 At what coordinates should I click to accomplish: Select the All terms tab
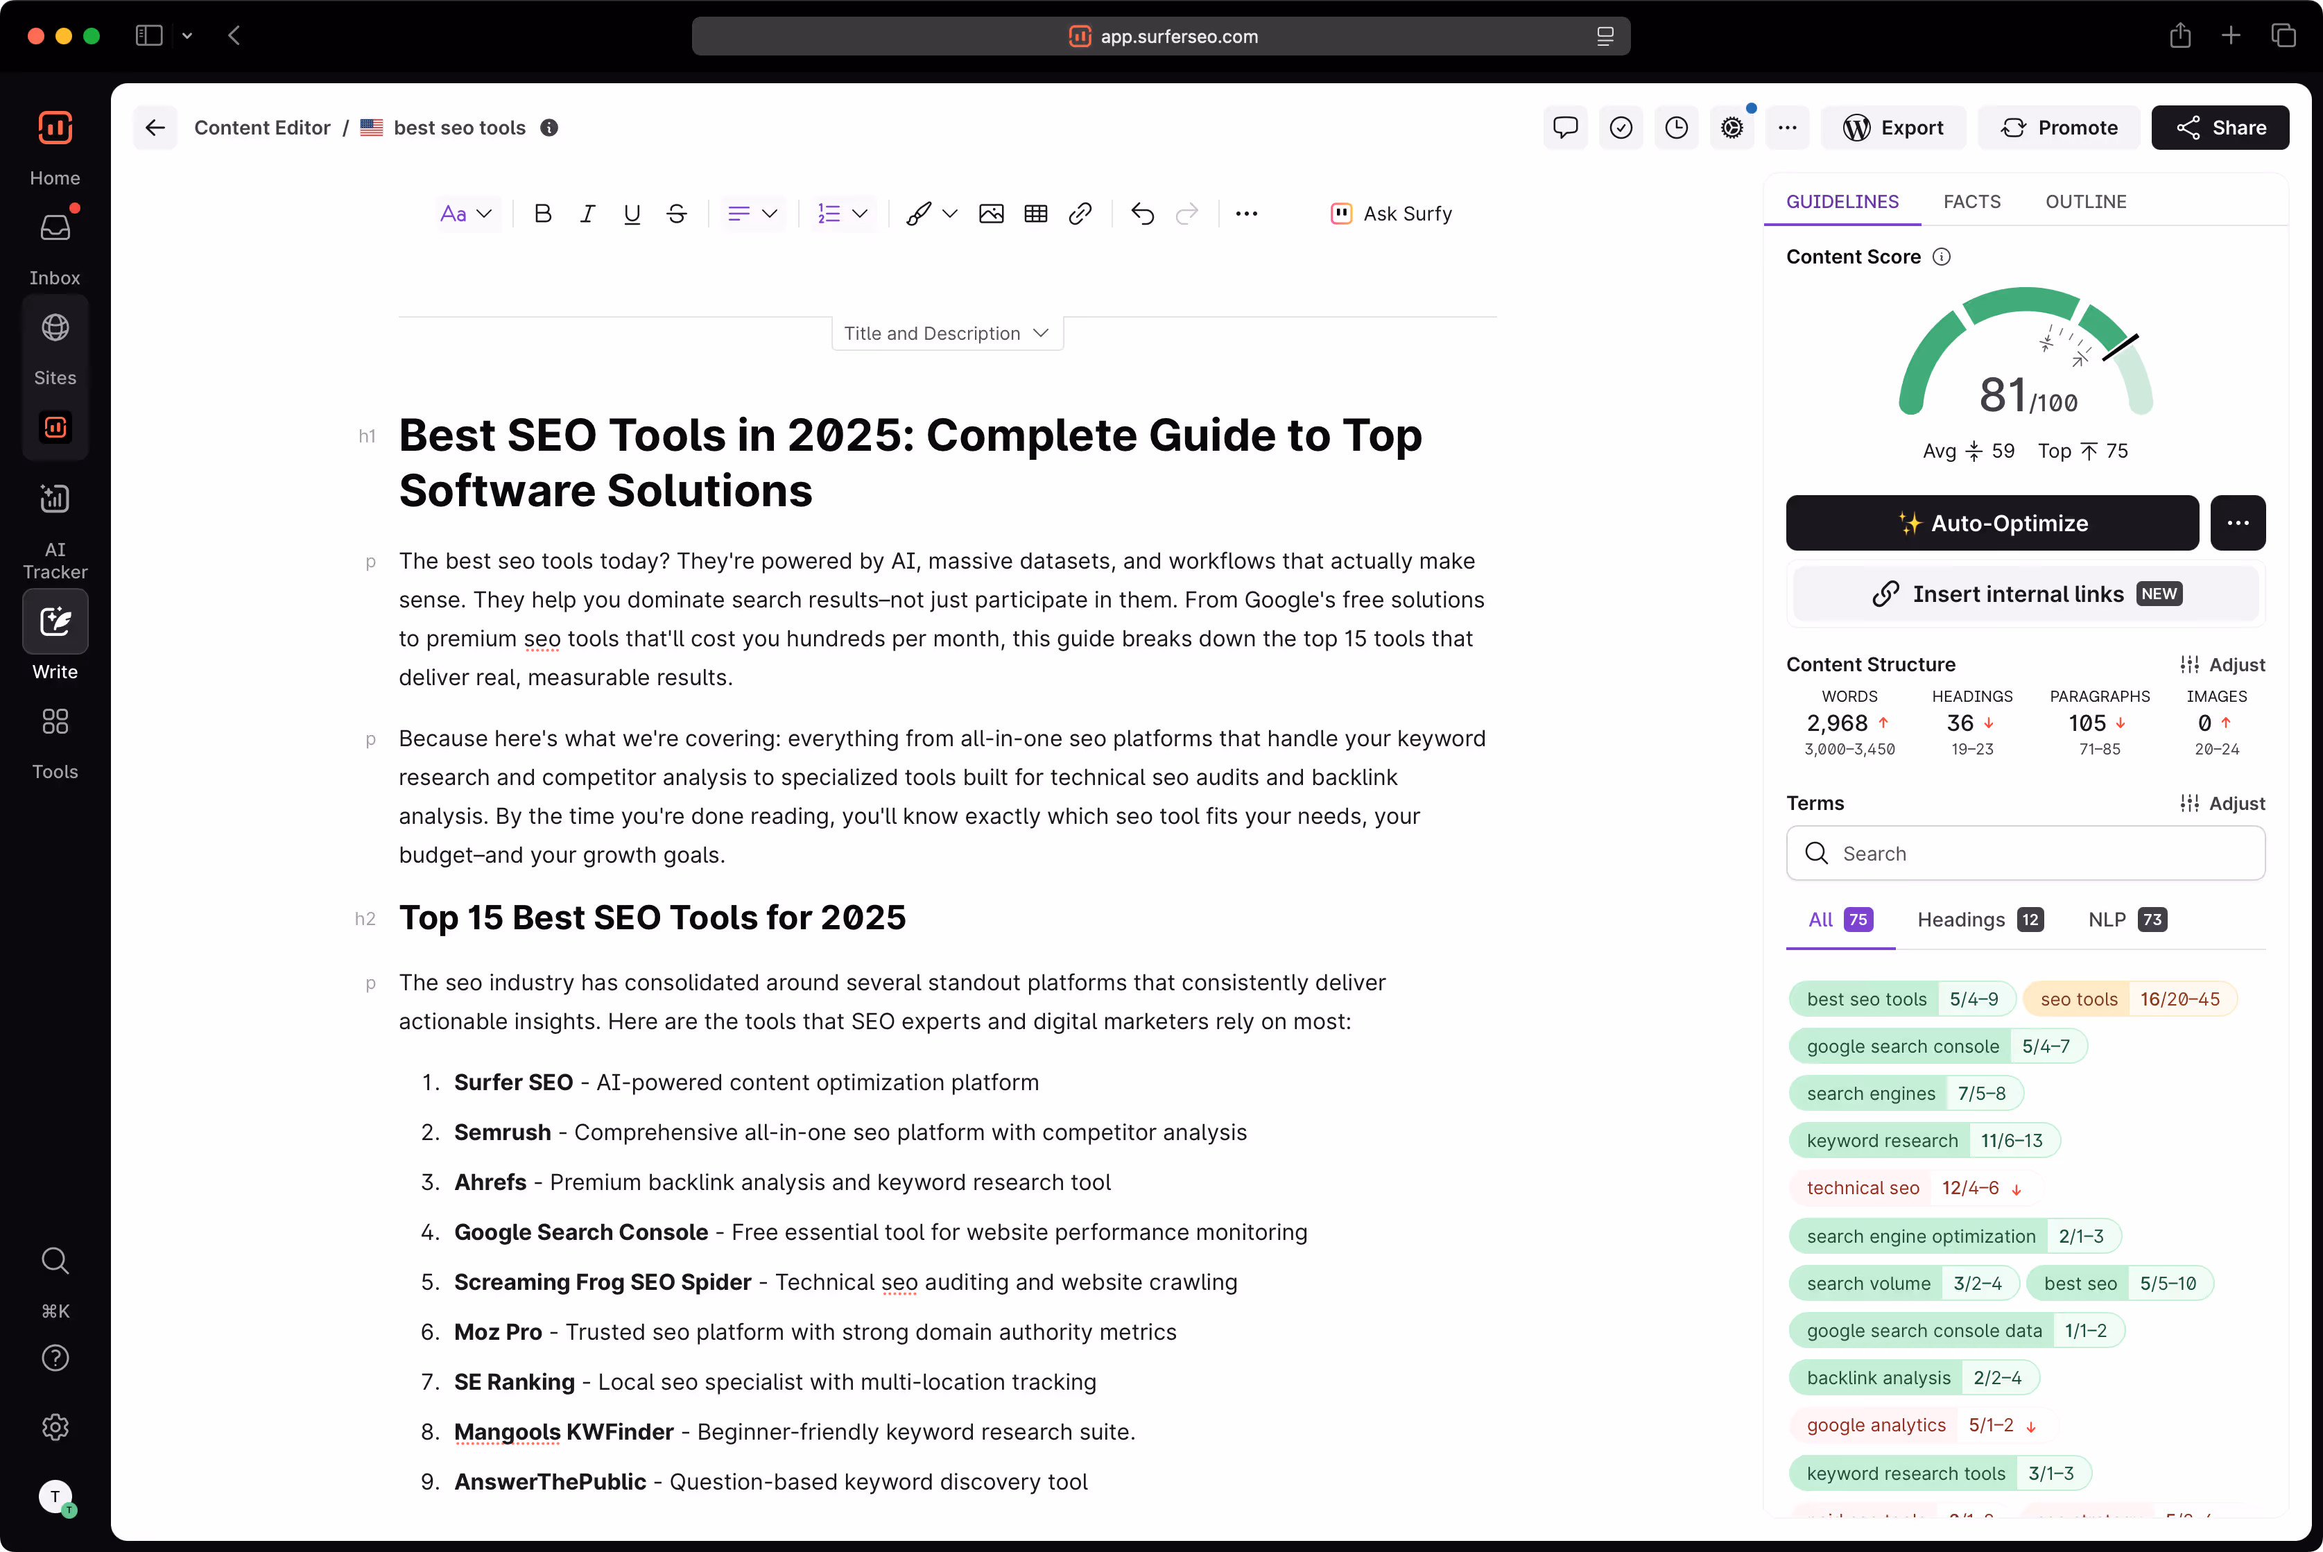coord(1840,920)
